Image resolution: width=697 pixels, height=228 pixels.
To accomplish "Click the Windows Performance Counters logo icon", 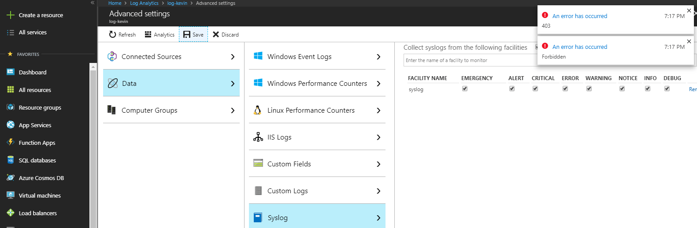I will [x=258, y=83].
